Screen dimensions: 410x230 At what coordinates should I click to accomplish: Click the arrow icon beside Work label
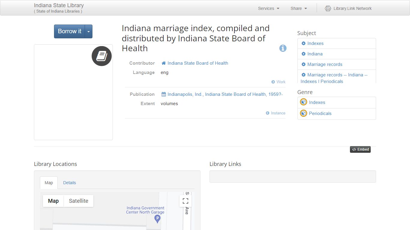273,82
